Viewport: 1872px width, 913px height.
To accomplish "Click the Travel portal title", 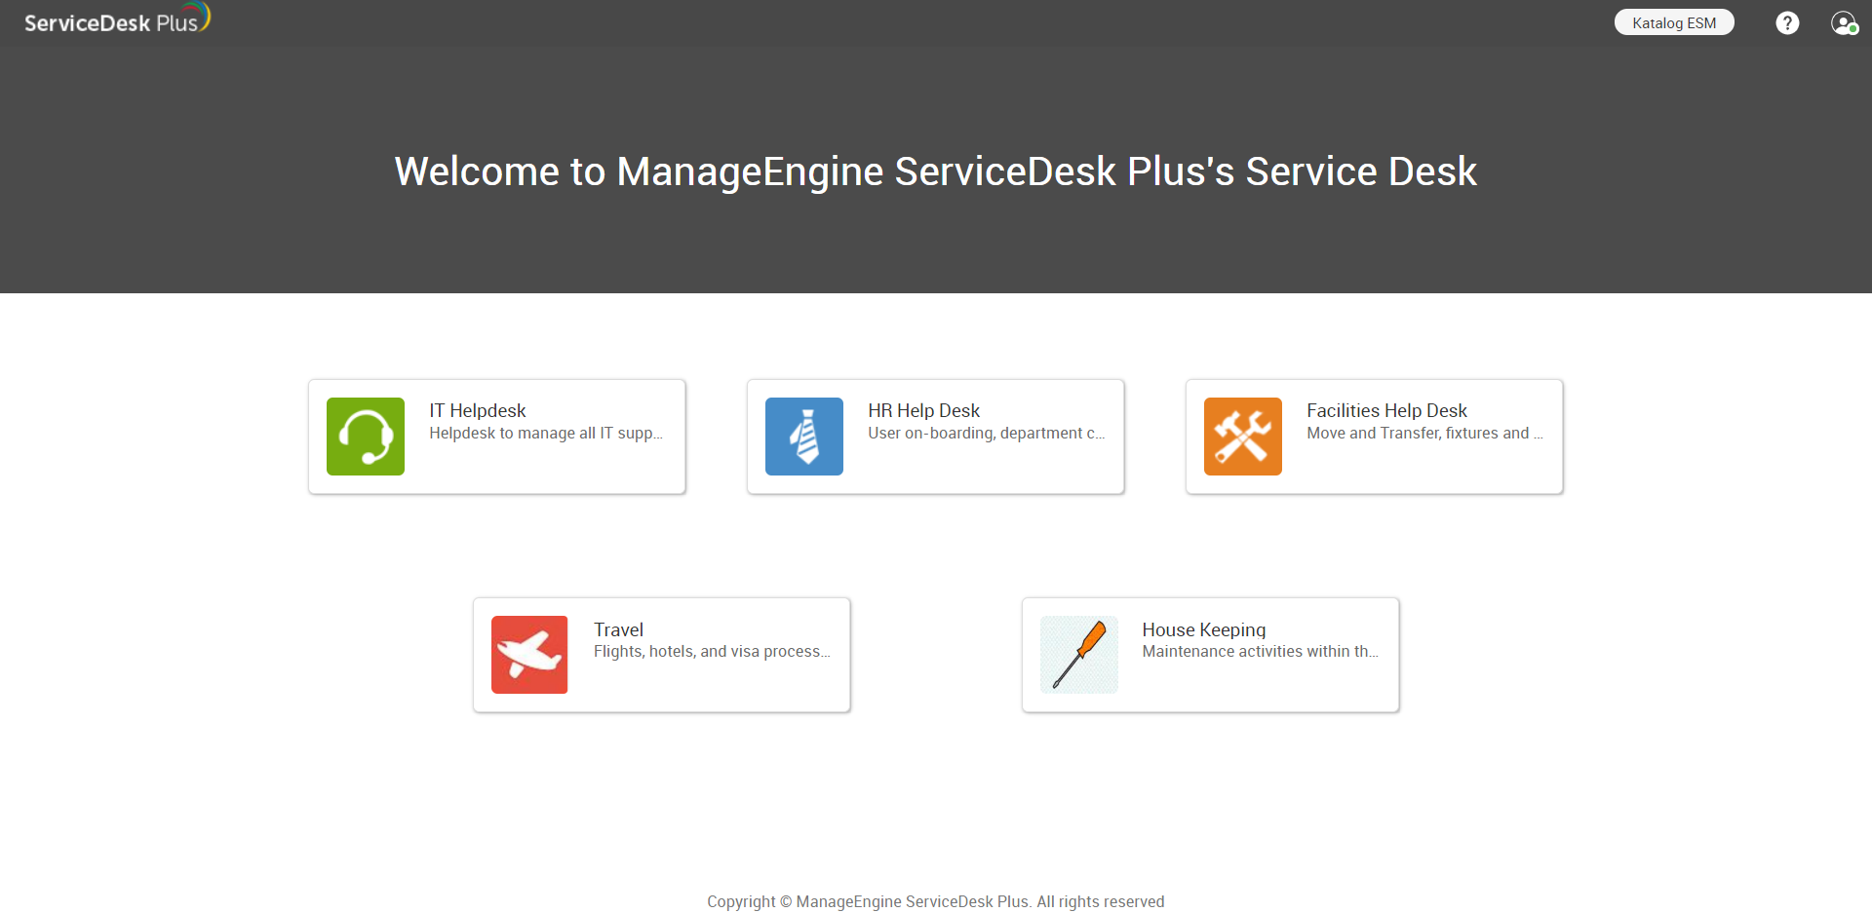I will (618, 629).
